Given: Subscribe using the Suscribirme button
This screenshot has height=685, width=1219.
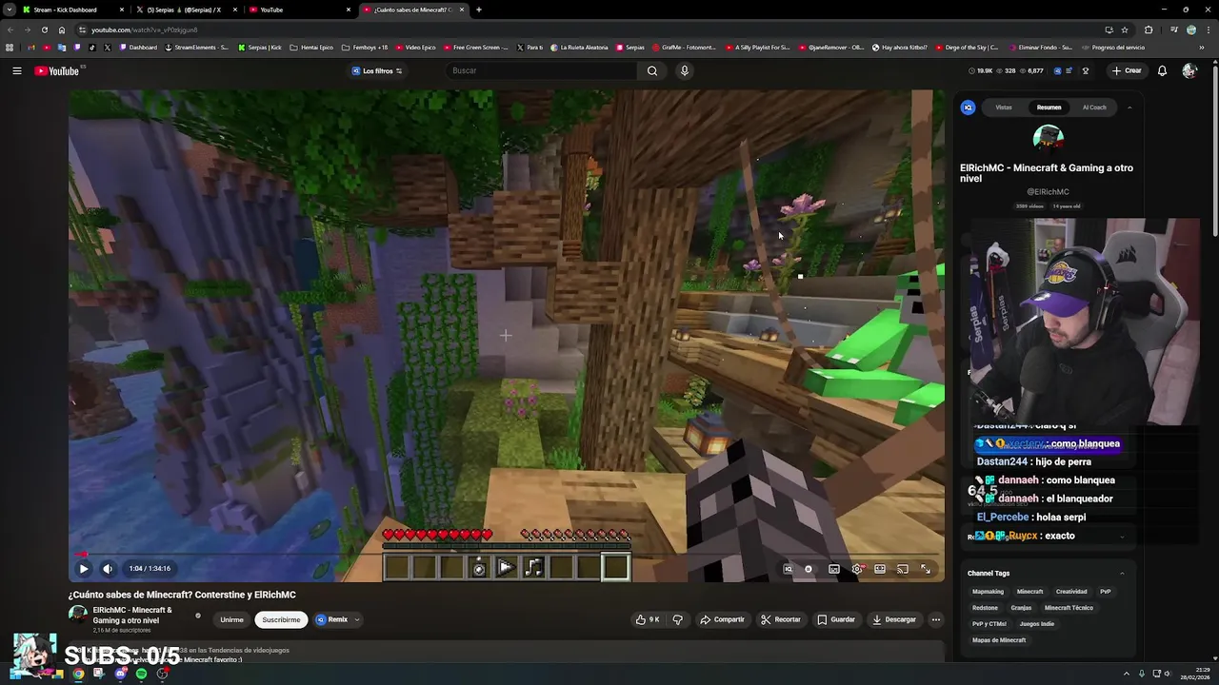Looking at the screenshot, I should pyautogui.click(x=281, y=619).
